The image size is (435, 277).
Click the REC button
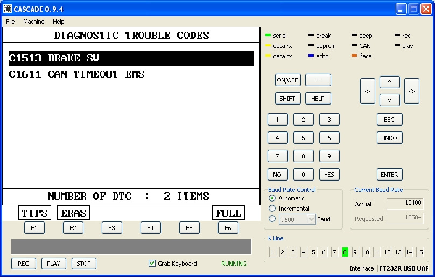(x=24, y=264)
